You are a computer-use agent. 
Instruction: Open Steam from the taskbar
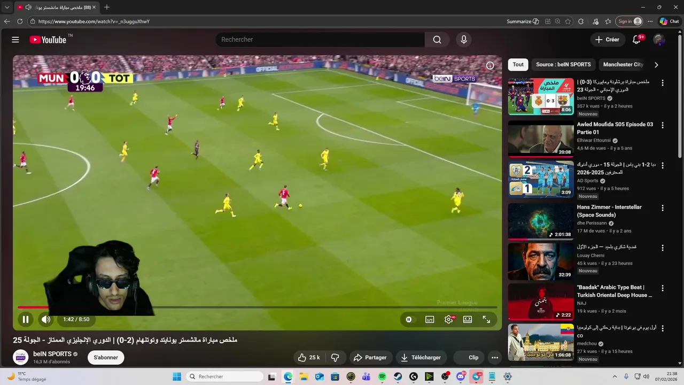[x=398, y=376]
